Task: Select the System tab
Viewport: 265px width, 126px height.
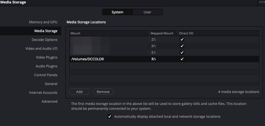Action: pos(117,12)
